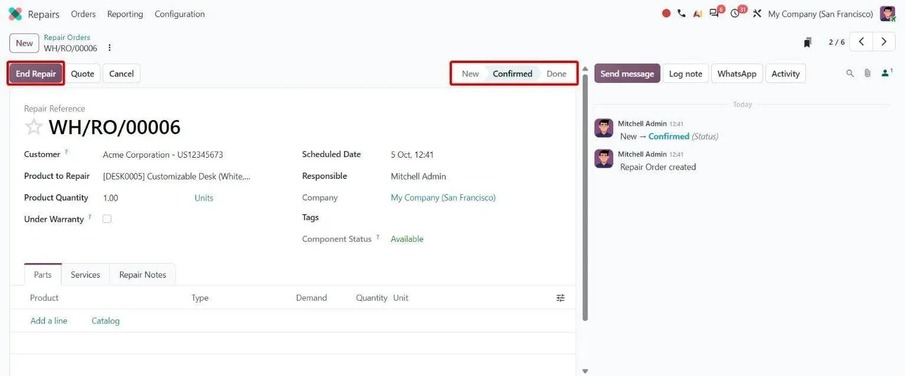Image resolution: width=905 pixels, height=376 pixels.
Task: Add a line to the Parts list
Action: coord(49,321)
